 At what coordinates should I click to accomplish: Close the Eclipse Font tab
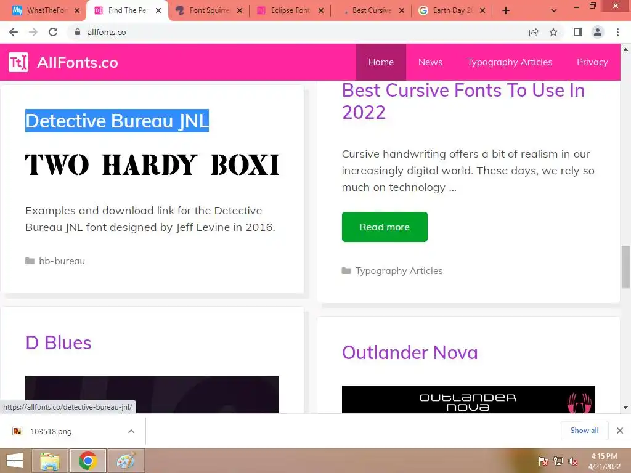[320, 10]
